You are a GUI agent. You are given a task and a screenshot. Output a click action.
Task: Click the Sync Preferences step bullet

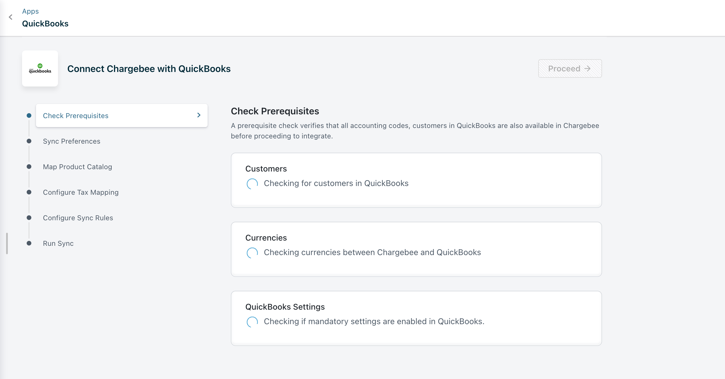click(29, 141)
